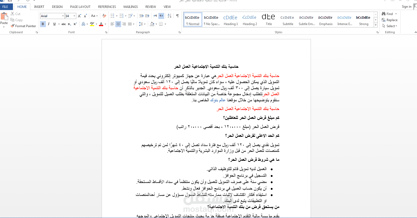Screen dimensions: 417x218
Task: Switch to the DESIGN tab
Action: pyautogui.click(x=57, y=7)
